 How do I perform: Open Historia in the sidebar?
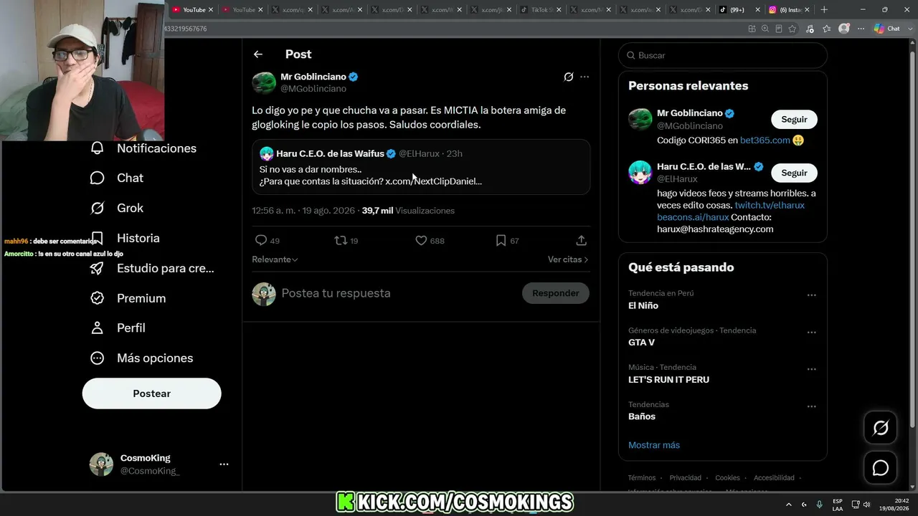tap(126, 238)
